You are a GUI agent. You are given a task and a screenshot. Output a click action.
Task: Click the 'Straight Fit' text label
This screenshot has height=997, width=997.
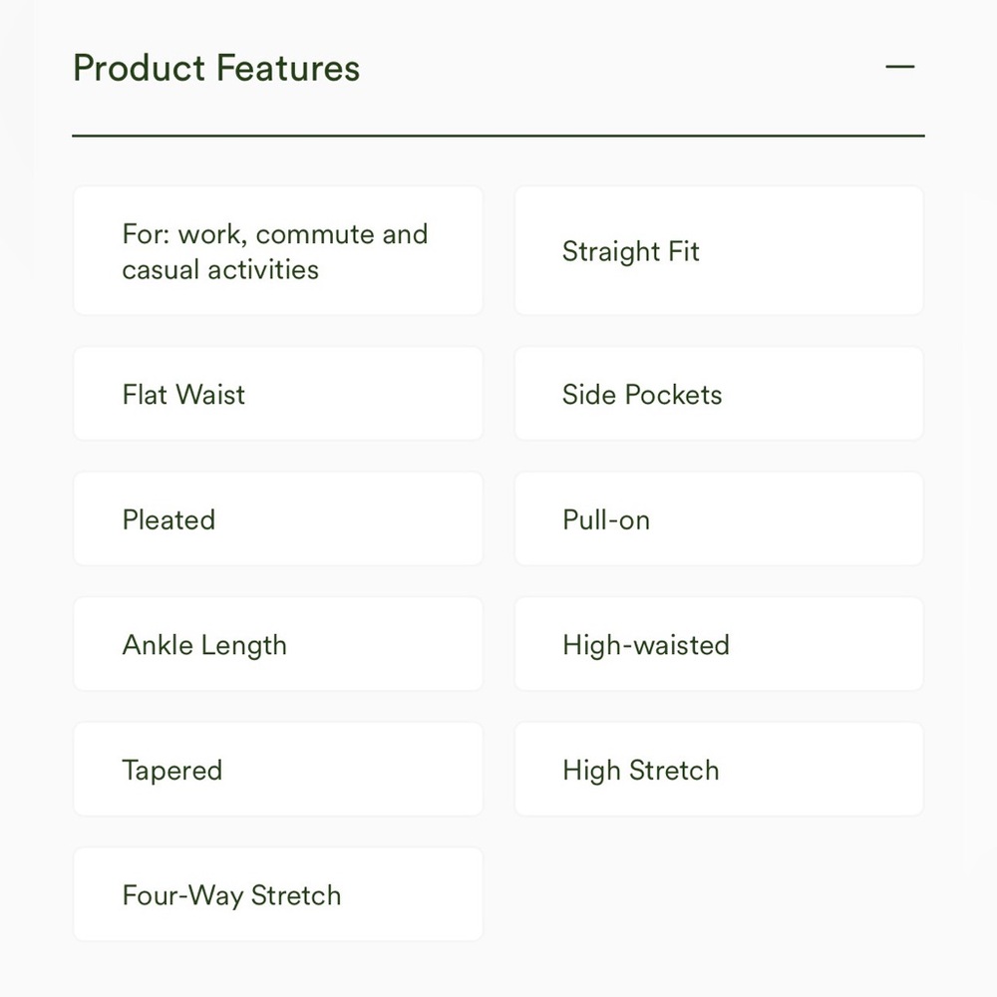click(631, 251)
